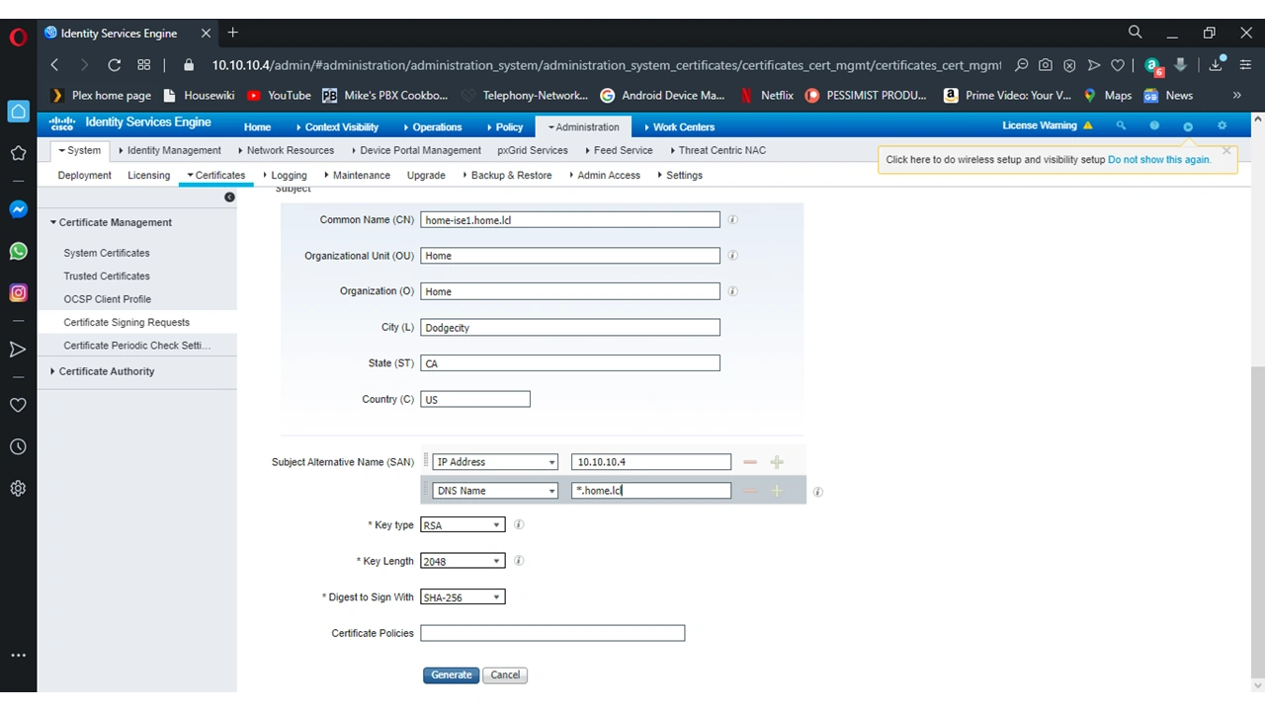
Task: Add SAN entry in IP Address row
Action: (x=777, y=462)
